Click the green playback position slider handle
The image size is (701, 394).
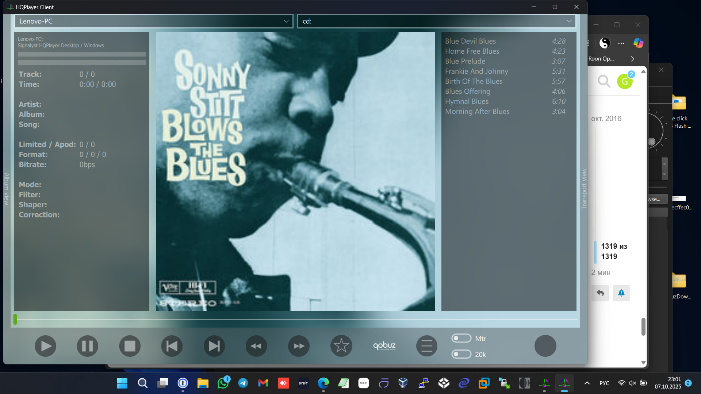coord(15,319)
